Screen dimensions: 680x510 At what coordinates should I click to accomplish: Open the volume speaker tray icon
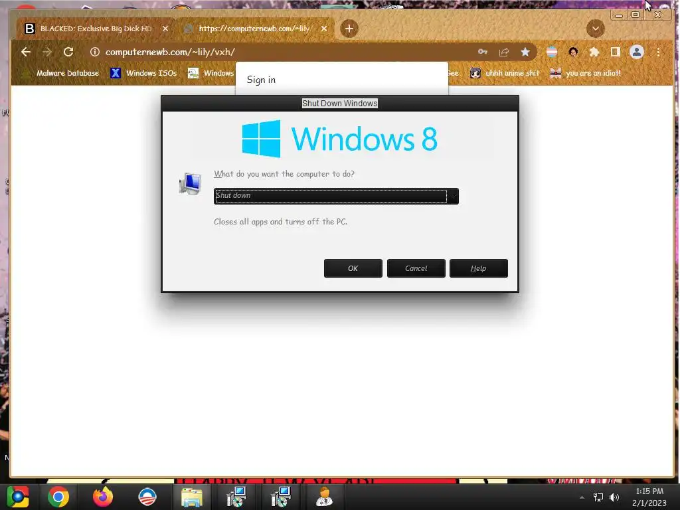(x=614, y=497)
